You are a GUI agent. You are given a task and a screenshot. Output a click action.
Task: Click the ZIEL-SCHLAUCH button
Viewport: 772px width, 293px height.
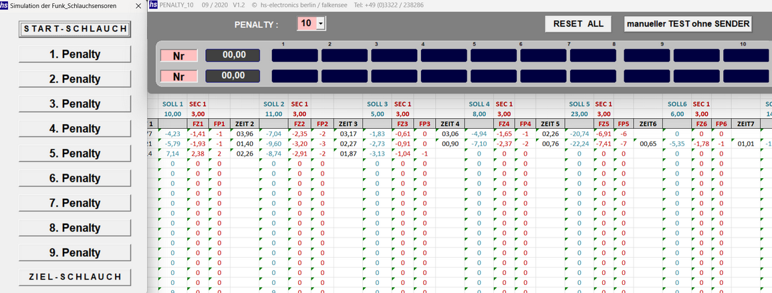(74, 277)
